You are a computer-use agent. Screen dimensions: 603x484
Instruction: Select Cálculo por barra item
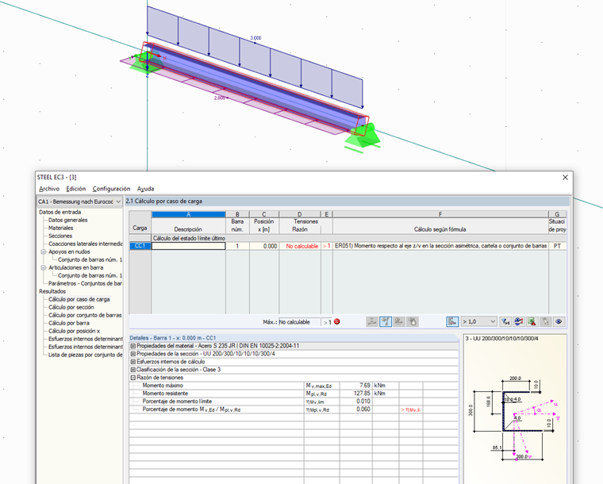[69, 323]
